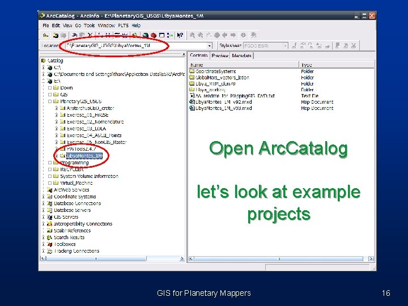Switch to the Metadata tab
Viewport: 408px width, 306px height.
tap(242, 56)
